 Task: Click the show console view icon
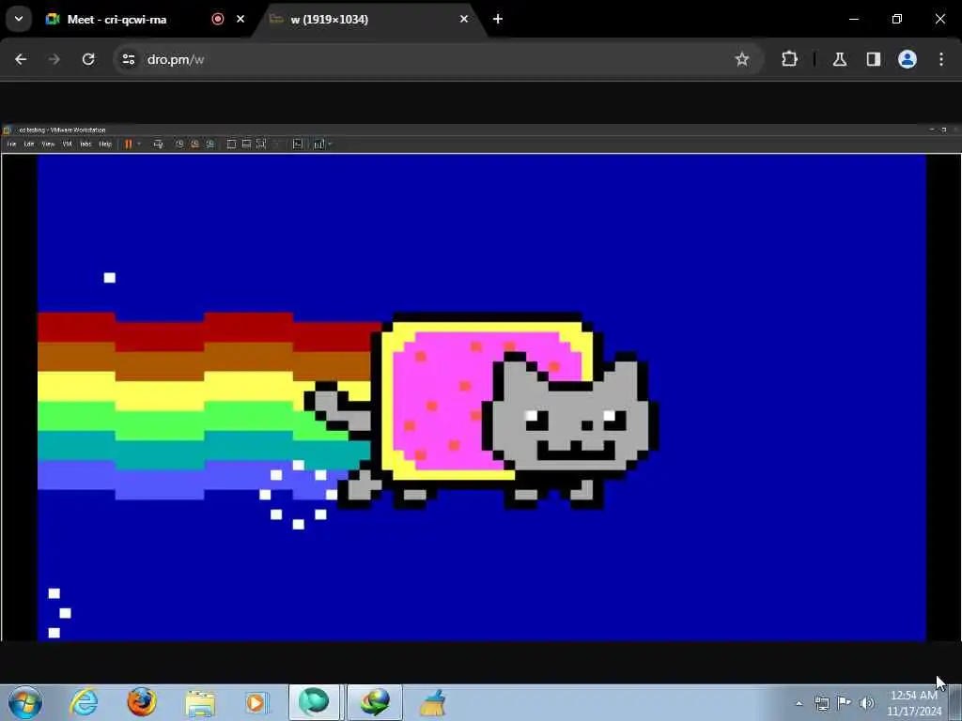(231, 144)
